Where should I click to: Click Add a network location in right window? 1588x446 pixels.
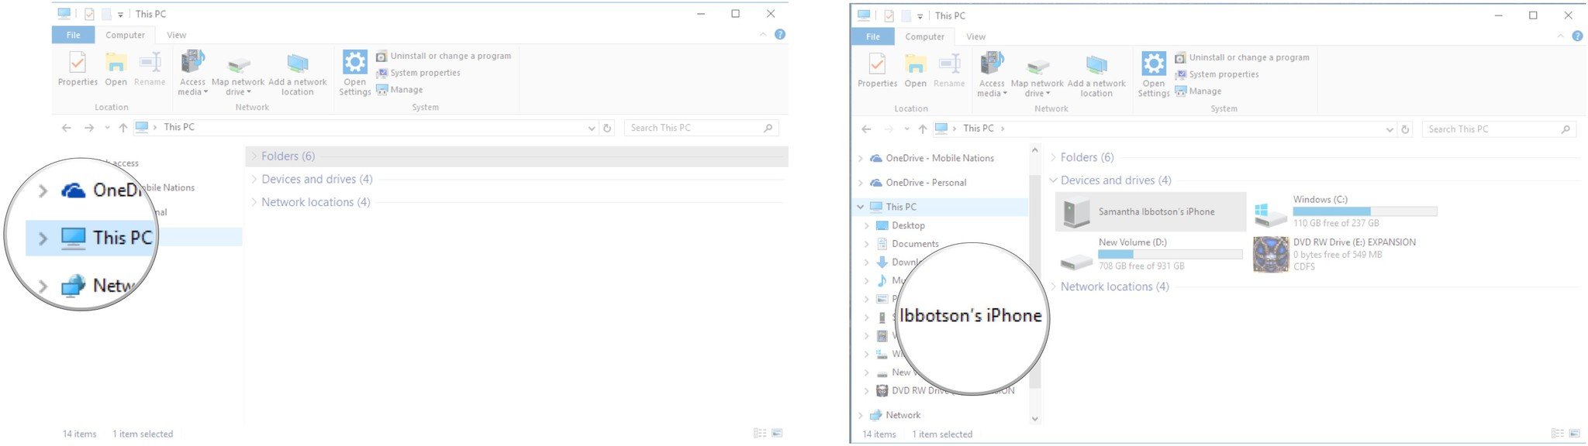click(x=1096, y=76)
